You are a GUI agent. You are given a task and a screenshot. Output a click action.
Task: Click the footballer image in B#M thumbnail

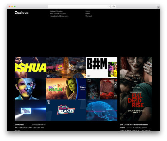(x=113, y=69)
